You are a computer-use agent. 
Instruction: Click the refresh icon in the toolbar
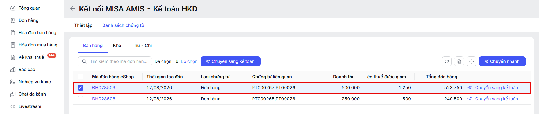click(447, 61)
